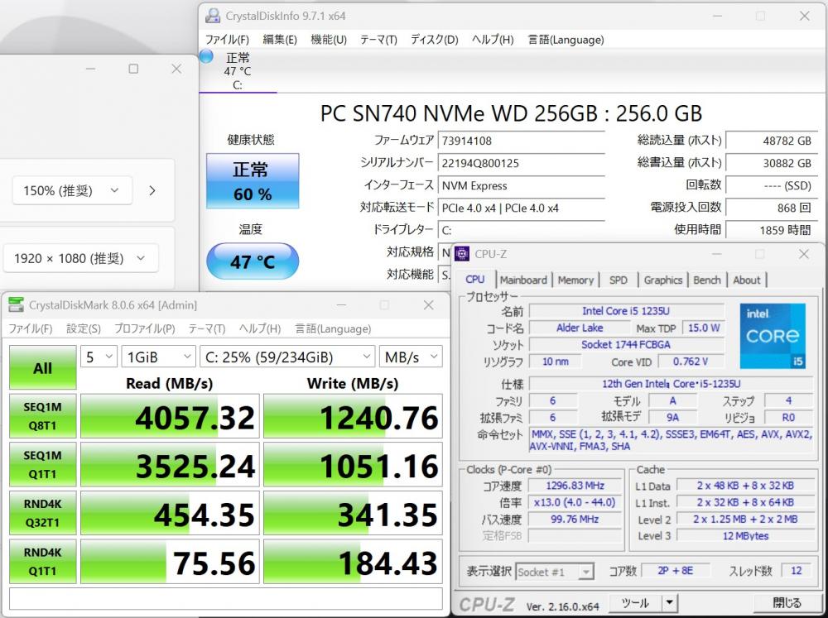Screen dimensions: 828x618
Task: Open ファイル(F) menu in CrystalDiskInfo
Action: click(x=227, y=40)
